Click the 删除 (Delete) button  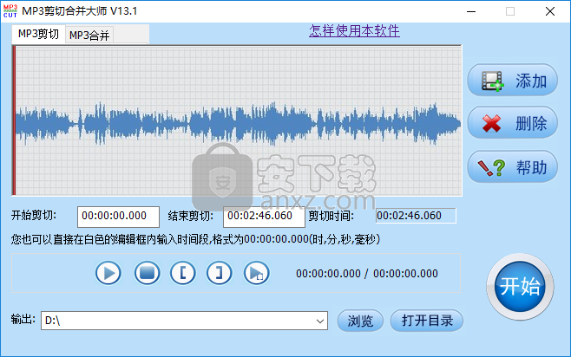(512, 123)
